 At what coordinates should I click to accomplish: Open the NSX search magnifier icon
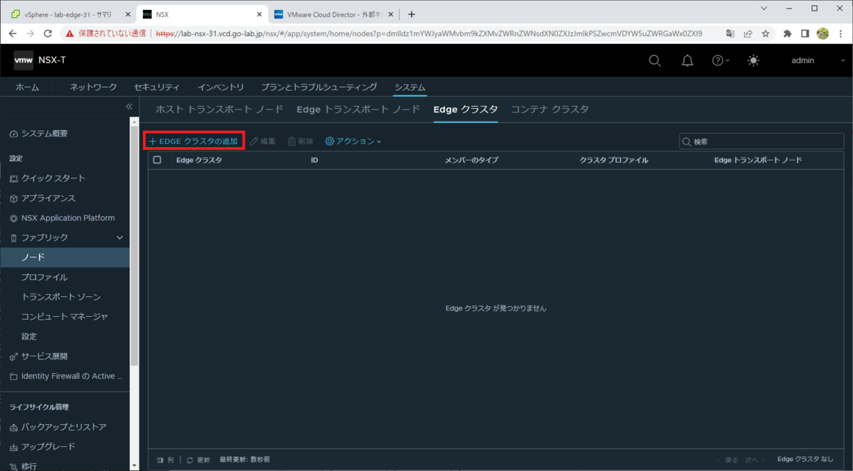[x=655, y=60]
